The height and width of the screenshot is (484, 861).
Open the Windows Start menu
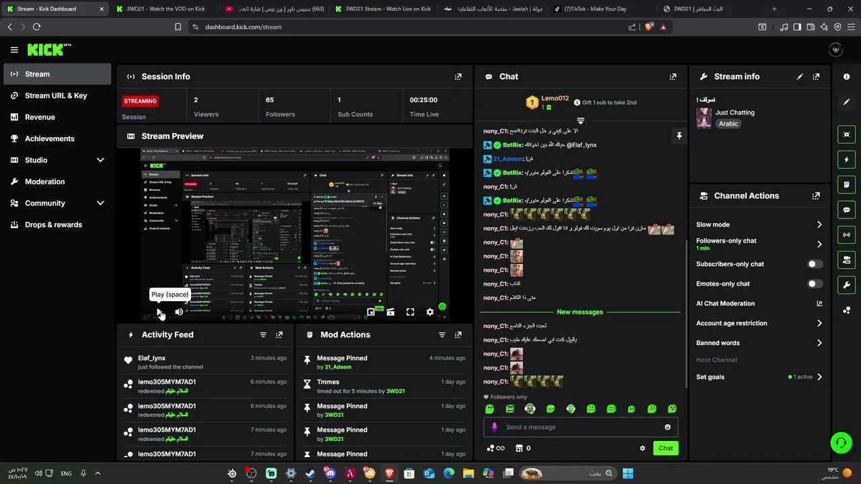(628, 473)
